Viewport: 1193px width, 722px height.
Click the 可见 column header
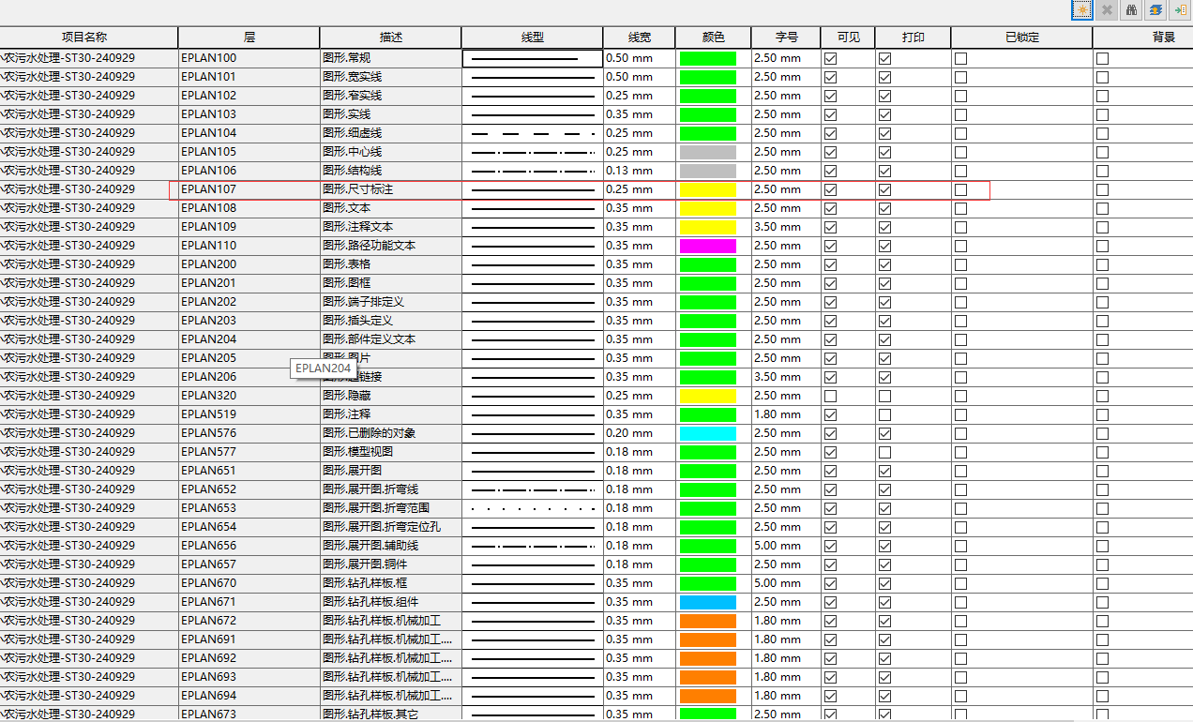(848, 38)
